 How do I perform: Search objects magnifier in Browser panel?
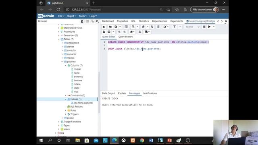point(98,21)
